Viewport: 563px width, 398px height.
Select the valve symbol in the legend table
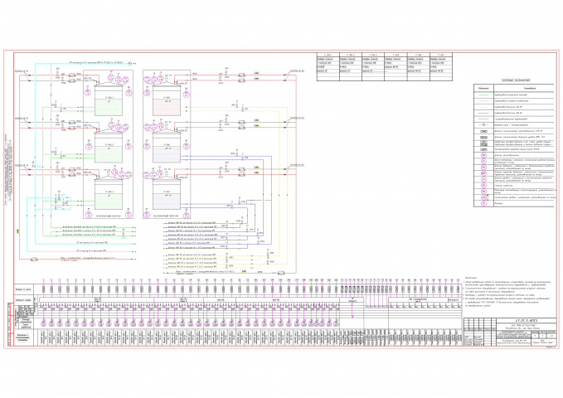point(483,125)
